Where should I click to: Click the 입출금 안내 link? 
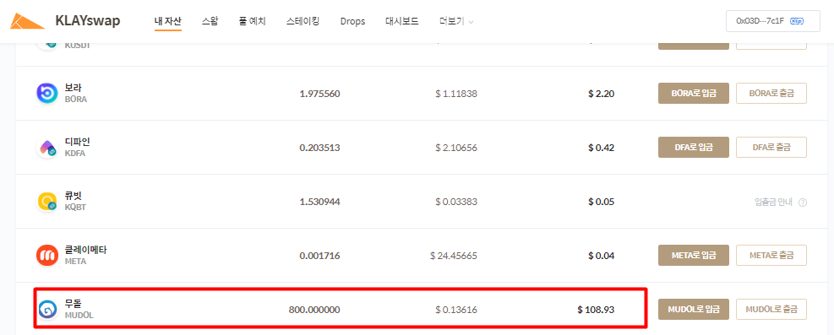[773, 203]
